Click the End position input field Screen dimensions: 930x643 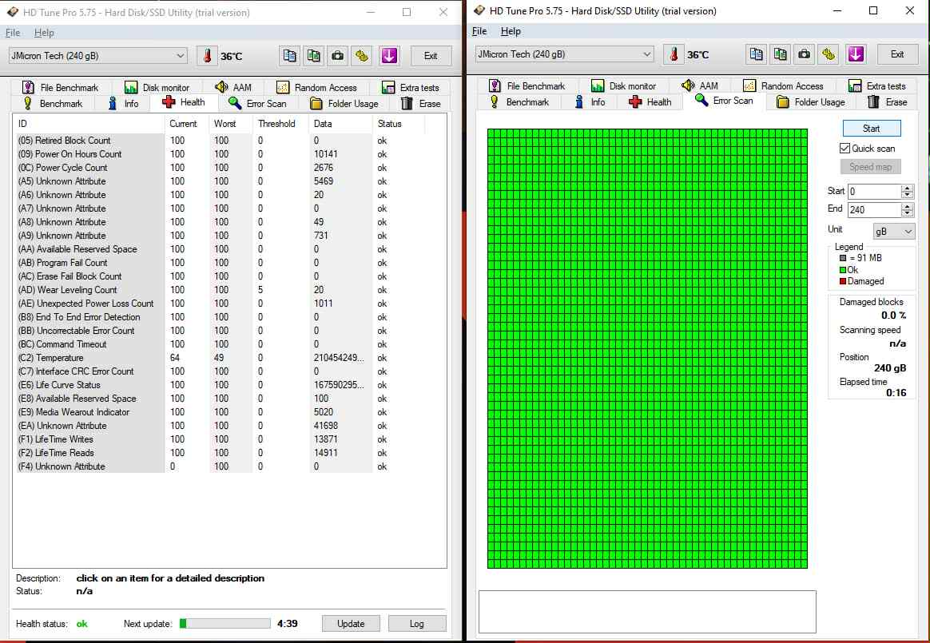point(874,209)
